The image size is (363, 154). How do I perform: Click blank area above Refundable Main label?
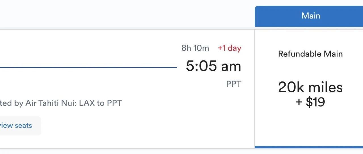click(310, 38)
